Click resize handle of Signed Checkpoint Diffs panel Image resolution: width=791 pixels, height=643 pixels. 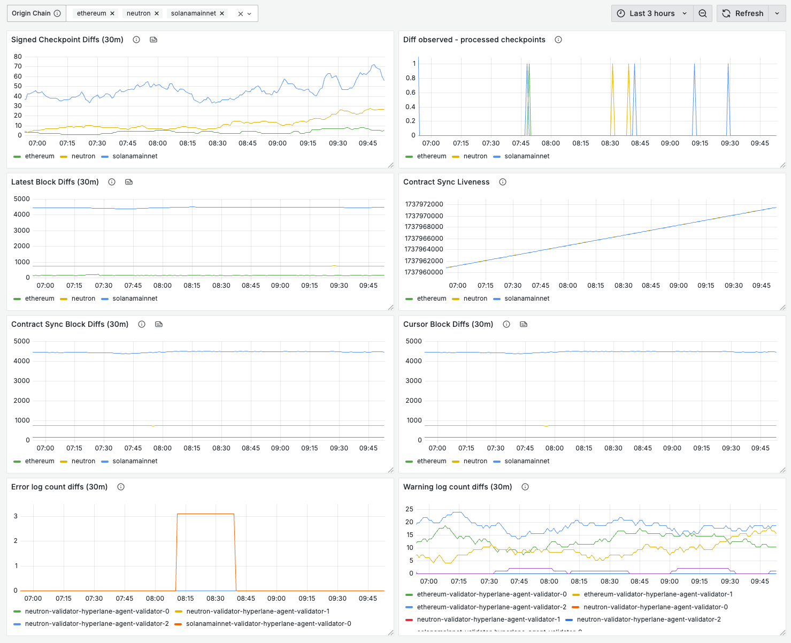click(390, 165)
